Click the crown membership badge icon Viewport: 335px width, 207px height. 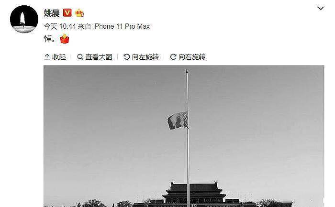pyautogui.click(x=80, y=13)
